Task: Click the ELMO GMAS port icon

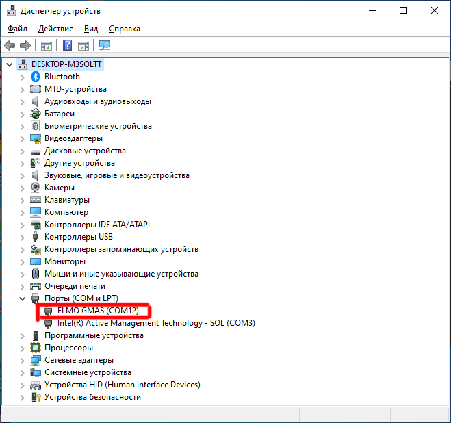Action: tap(49, 311)
